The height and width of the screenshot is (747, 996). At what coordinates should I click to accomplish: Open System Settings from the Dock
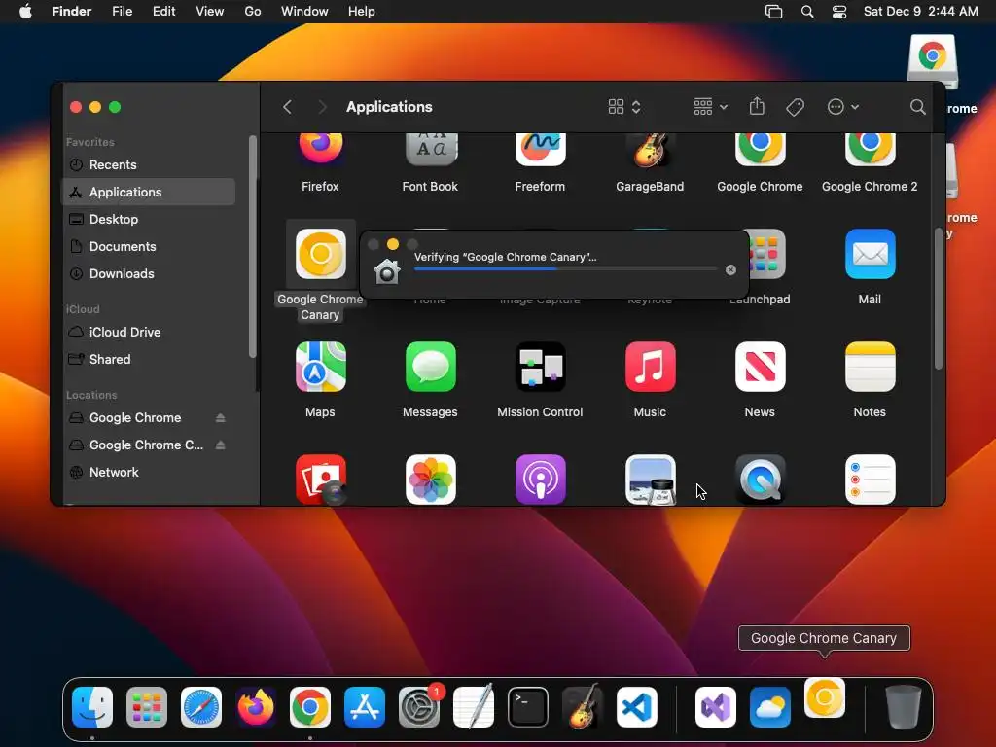pyautogui.click(x=419, y=707)
